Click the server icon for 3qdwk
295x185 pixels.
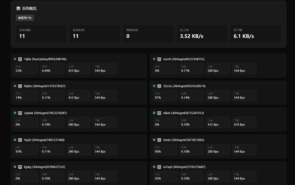pyautogui.click(x=20, y=113)
